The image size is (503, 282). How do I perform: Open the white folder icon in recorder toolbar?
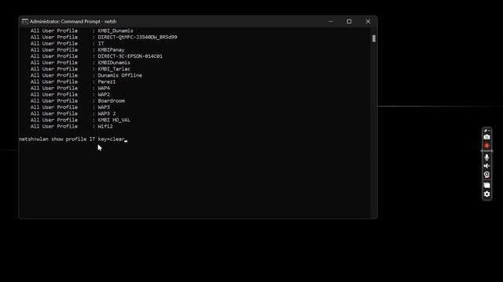click(x=486, y=185)
